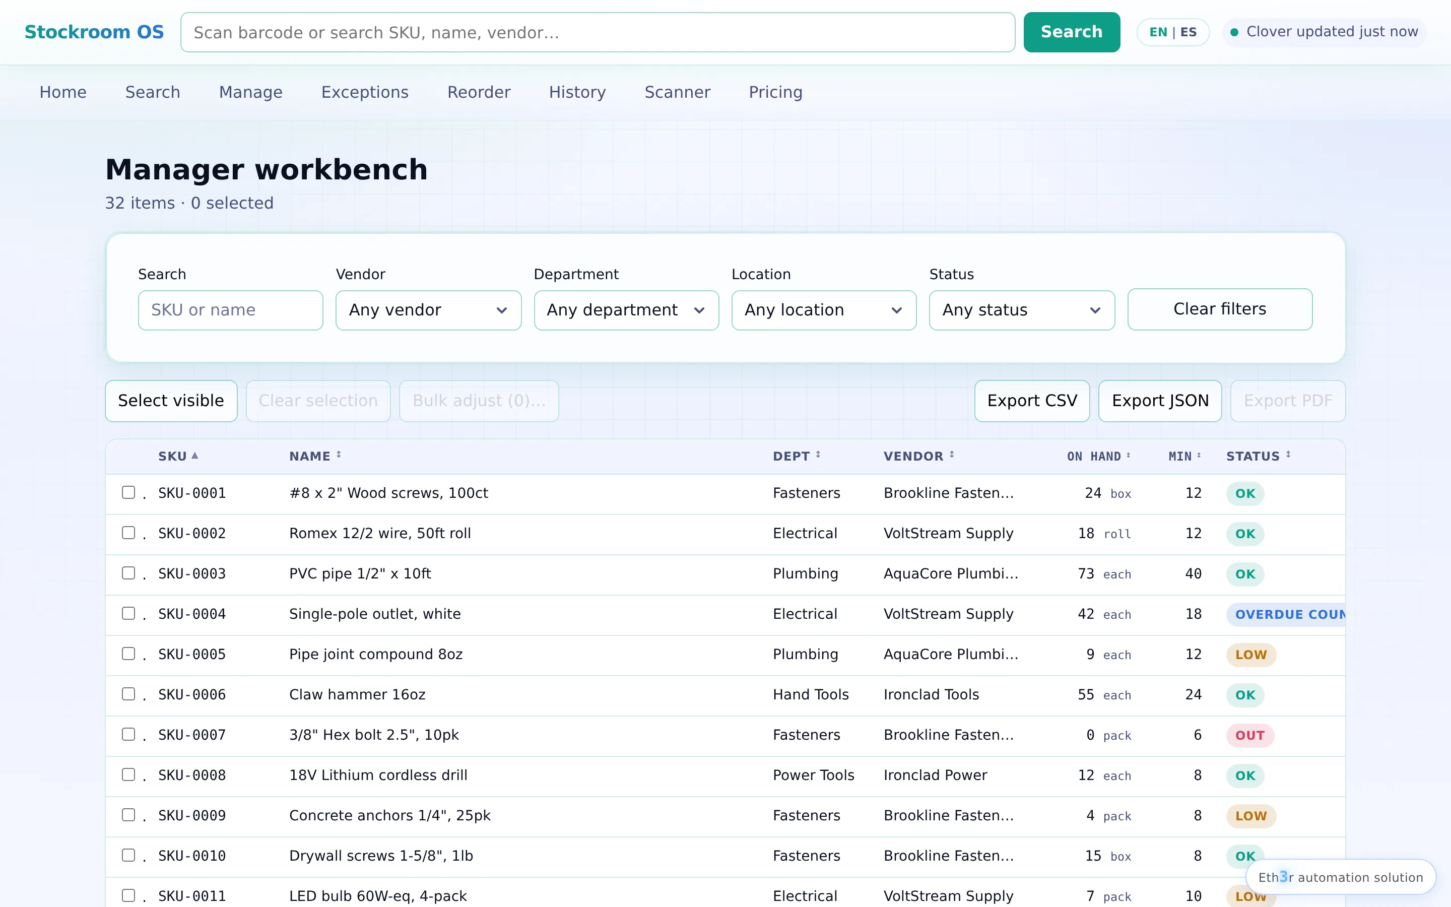Open the Search nav item
This screenshot has width=1451, height=907.
[152, 92]
